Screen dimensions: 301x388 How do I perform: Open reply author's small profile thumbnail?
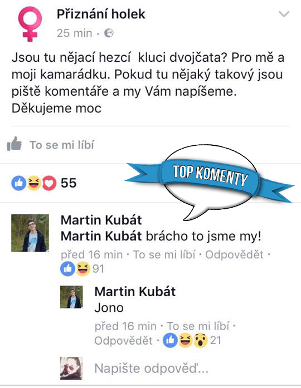click(x=71, y=297)
